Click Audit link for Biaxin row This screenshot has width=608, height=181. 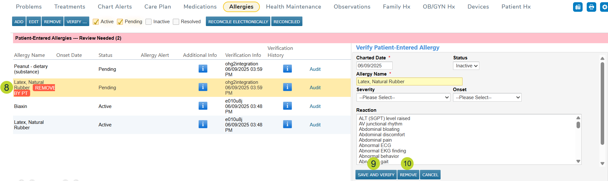click(x=315, y=106)
